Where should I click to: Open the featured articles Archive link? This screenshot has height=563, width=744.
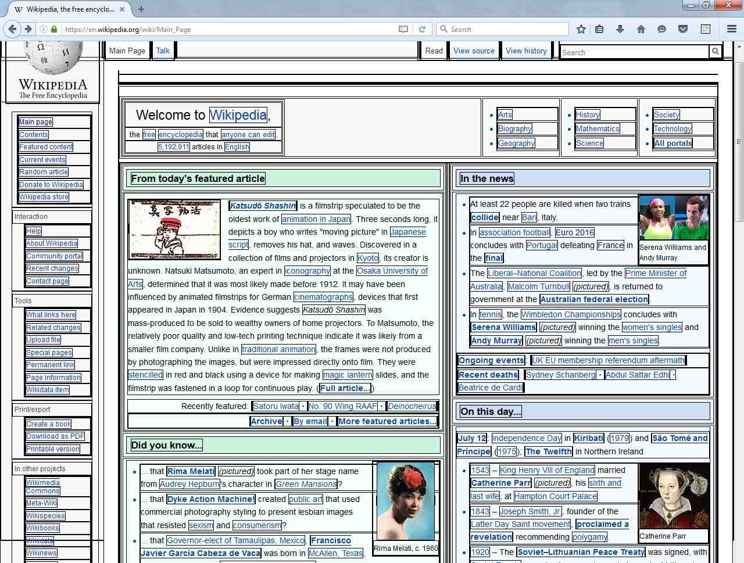coord(267,421)
